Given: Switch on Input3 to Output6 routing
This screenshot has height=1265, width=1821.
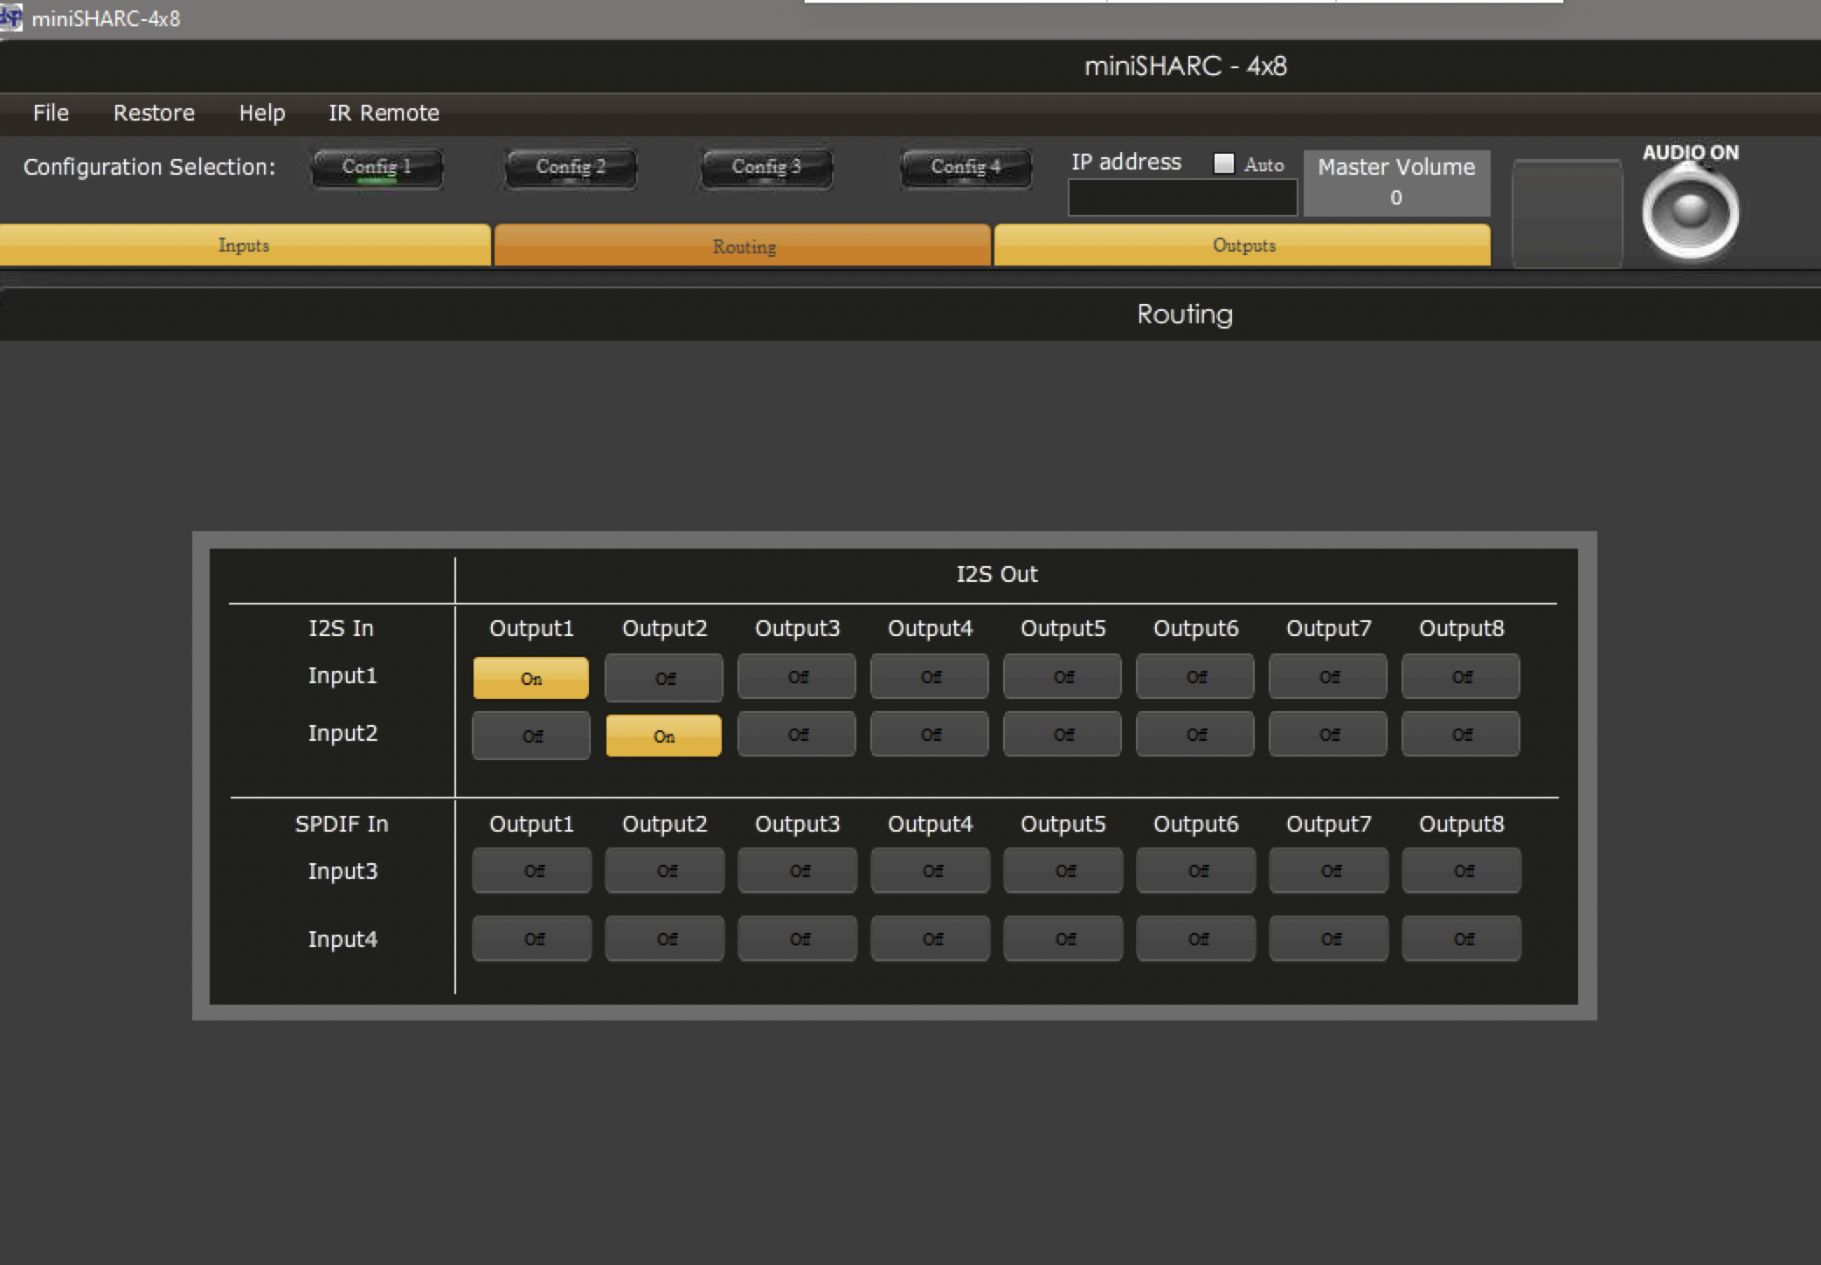Looking at the screenshot, I should pos(1195,870).
